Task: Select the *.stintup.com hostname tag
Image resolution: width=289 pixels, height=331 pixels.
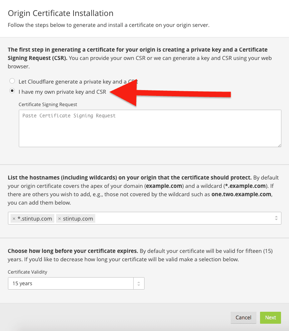Action: (x=34, y=218)
